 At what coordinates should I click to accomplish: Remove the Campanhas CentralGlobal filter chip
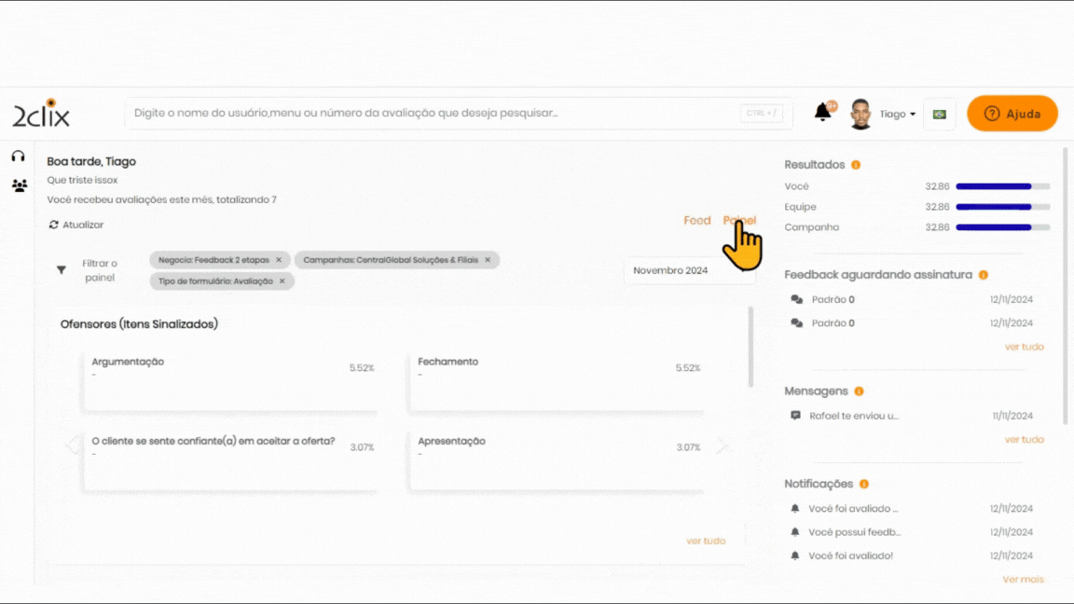[488, 260]
